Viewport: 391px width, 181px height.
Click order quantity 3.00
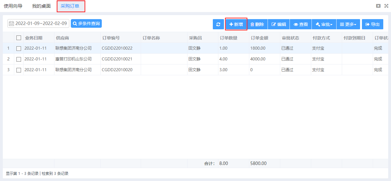point(223,70)
